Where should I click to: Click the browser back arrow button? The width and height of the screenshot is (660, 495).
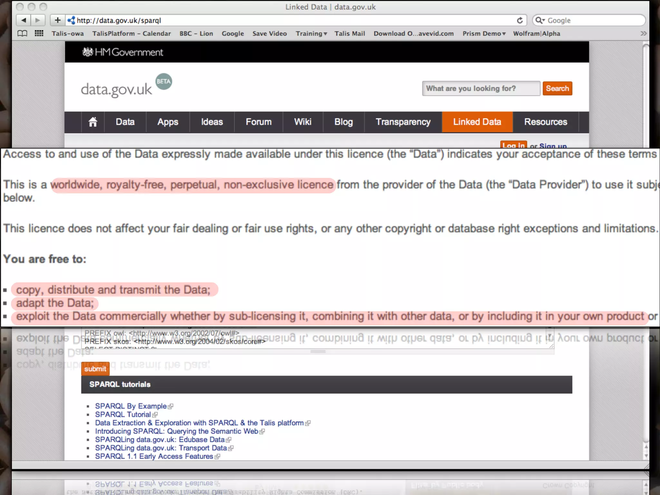point(24,20)
